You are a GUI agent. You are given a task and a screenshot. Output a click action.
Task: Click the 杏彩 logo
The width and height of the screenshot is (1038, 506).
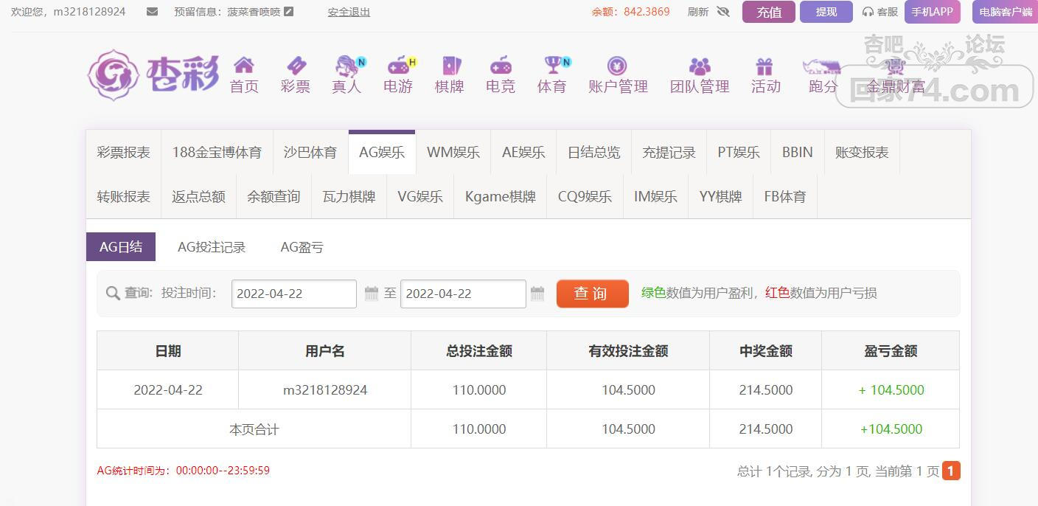tap(153, 74)
